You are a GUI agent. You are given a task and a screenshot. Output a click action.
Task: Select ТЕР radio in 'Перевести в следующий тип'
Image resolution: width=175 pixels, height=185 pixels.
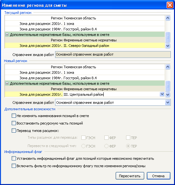[128, 146]
